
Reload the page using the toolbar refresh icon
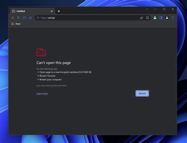point(24,18)
